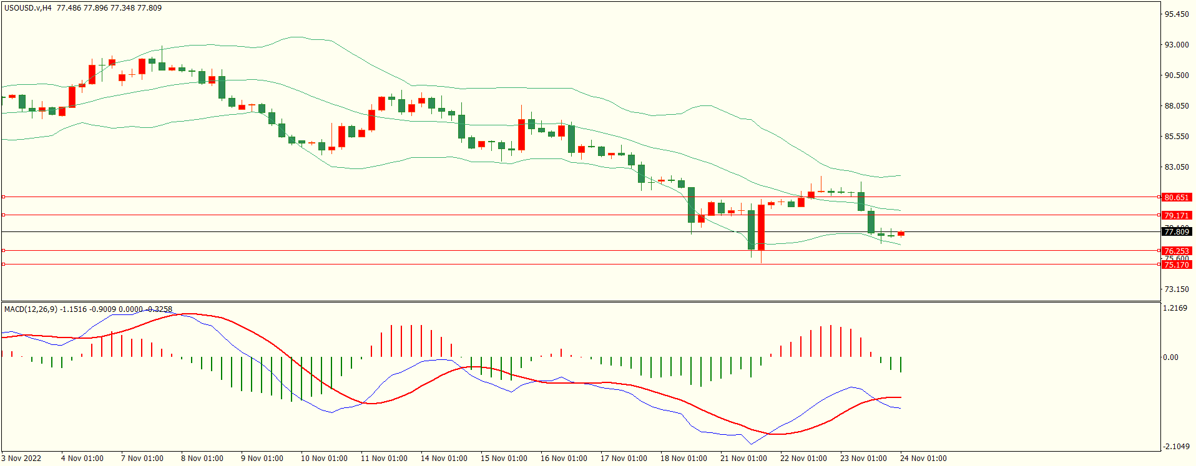Click the 80.651 red price level tag
Screen dimensions: 1196x466
point(1176,197)
